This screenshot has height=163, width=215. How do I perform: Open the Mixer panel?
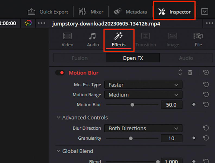click(91, 12)
